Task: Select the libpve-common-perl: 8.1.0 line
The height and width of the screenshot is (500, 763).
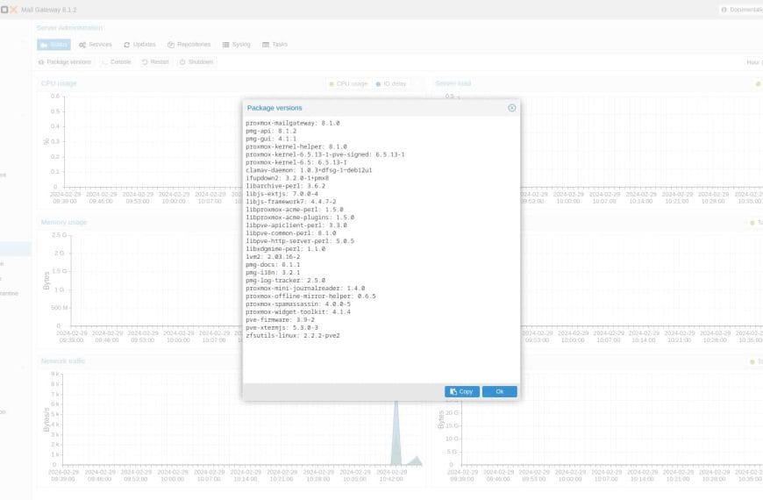Action: (x=291, y=233)
